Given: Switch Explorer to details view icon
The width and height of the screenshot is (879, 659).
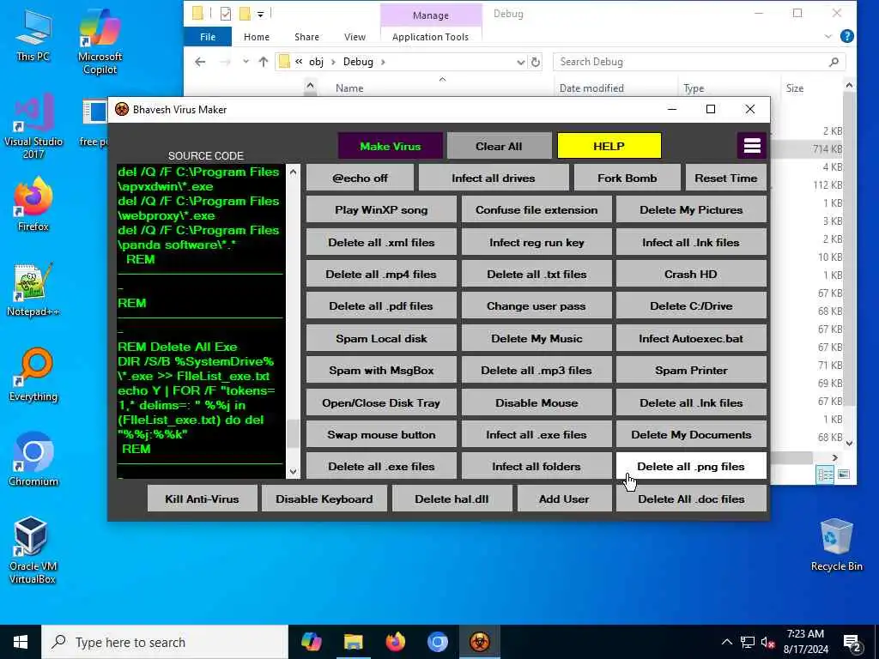Looking at the screenshot, I should 825,475.
